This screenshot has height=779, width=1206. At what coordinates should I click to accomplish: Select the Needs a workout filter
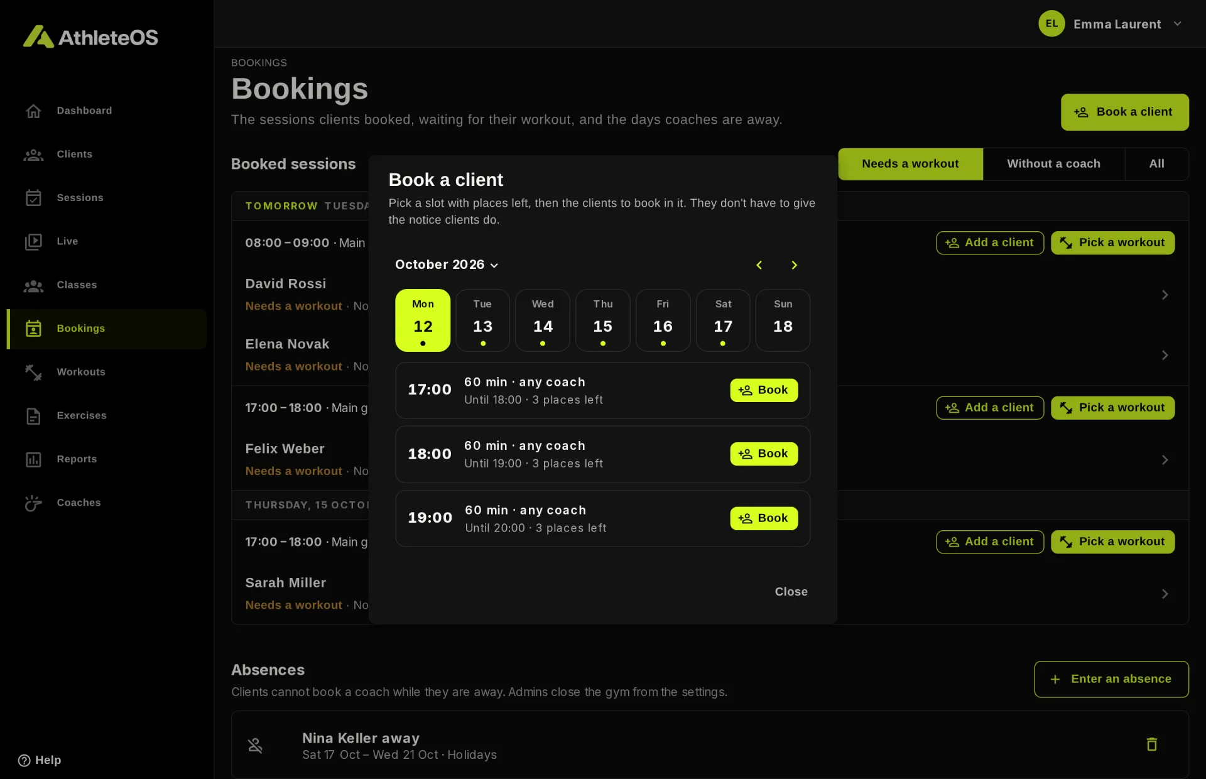(x=910, y=164)
